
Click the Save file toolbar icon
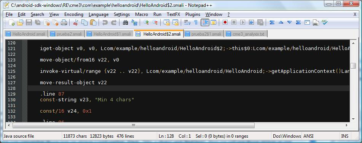(29, 22)
